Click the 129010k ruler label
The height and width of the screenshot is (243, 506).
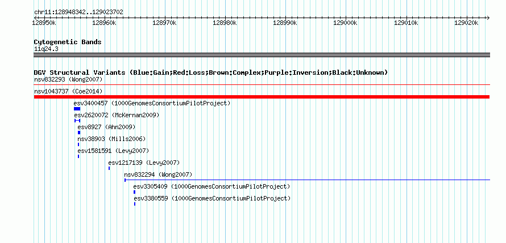[x=406, y=23]
